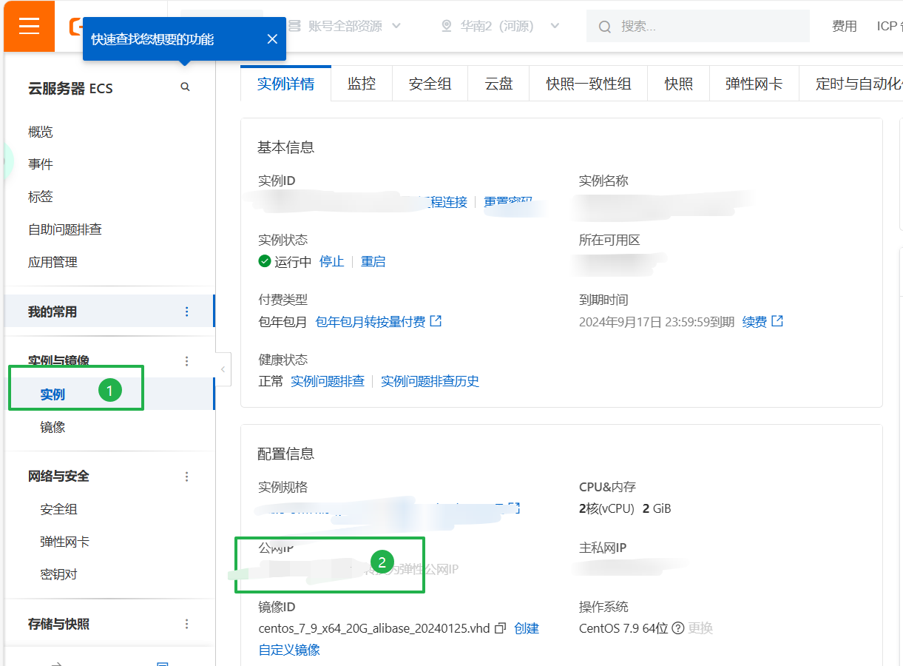Switch to the 云盘 tab
The width and height of the screenshot is (903, 666).
point(498,84)
